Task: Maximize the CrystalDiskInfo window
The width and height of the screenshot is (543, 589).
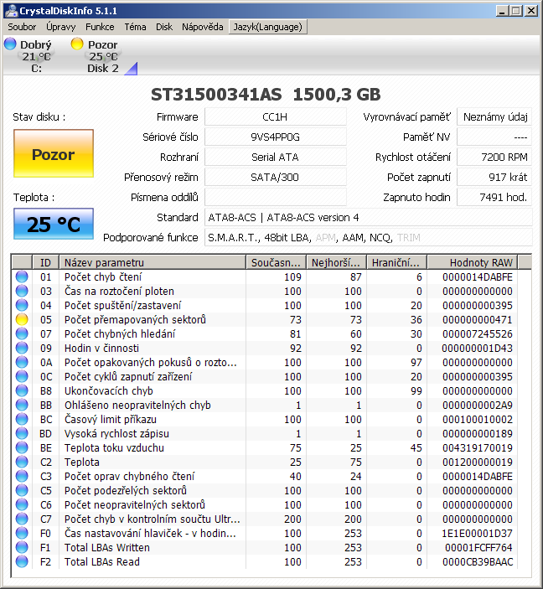Action: [516, 11]
